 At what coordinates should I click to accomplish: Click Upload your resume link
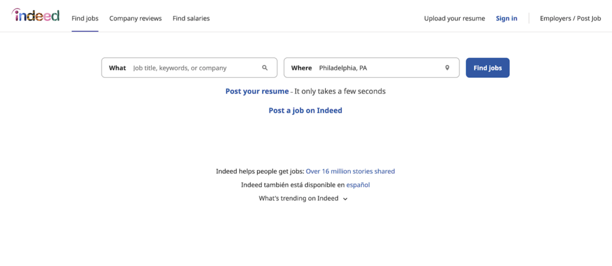pos(455,19)
